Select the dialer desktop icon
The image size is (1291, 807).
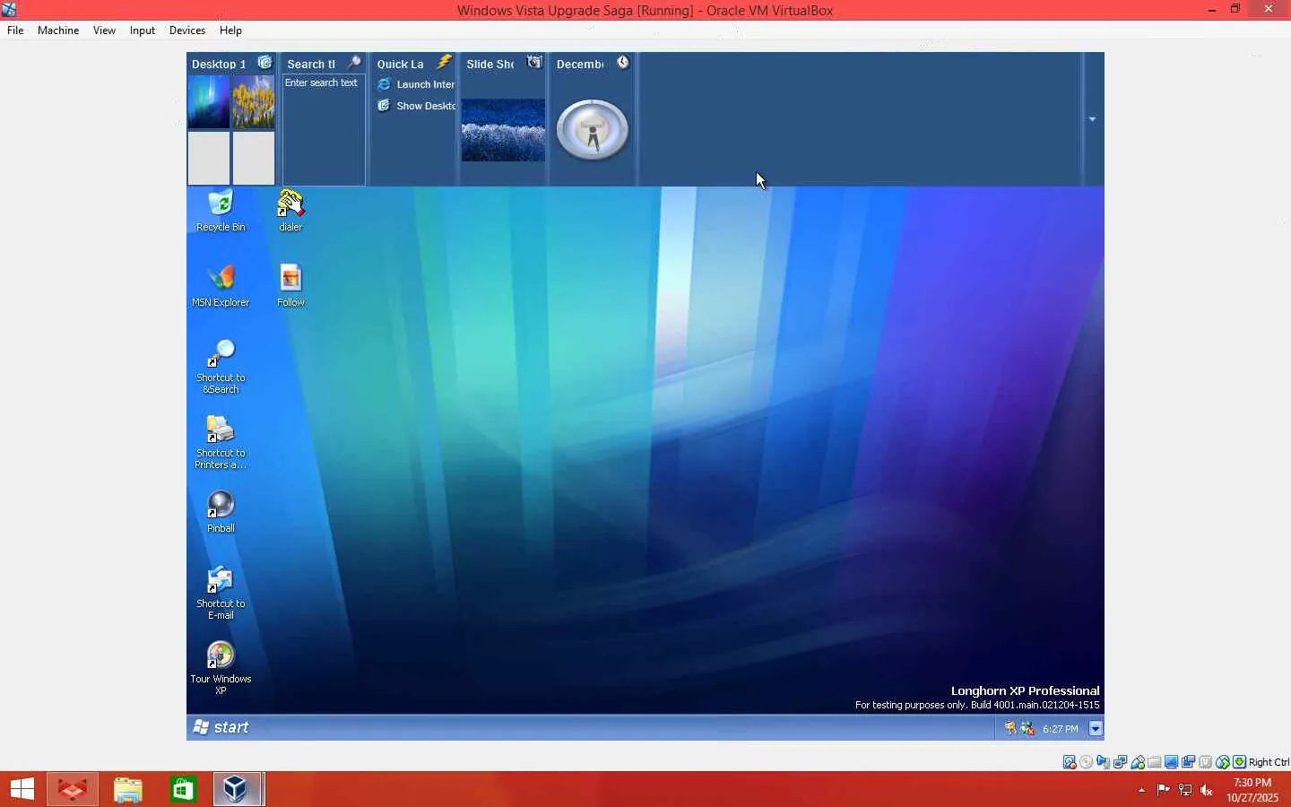pyautogui.click(x=290, y=212)
